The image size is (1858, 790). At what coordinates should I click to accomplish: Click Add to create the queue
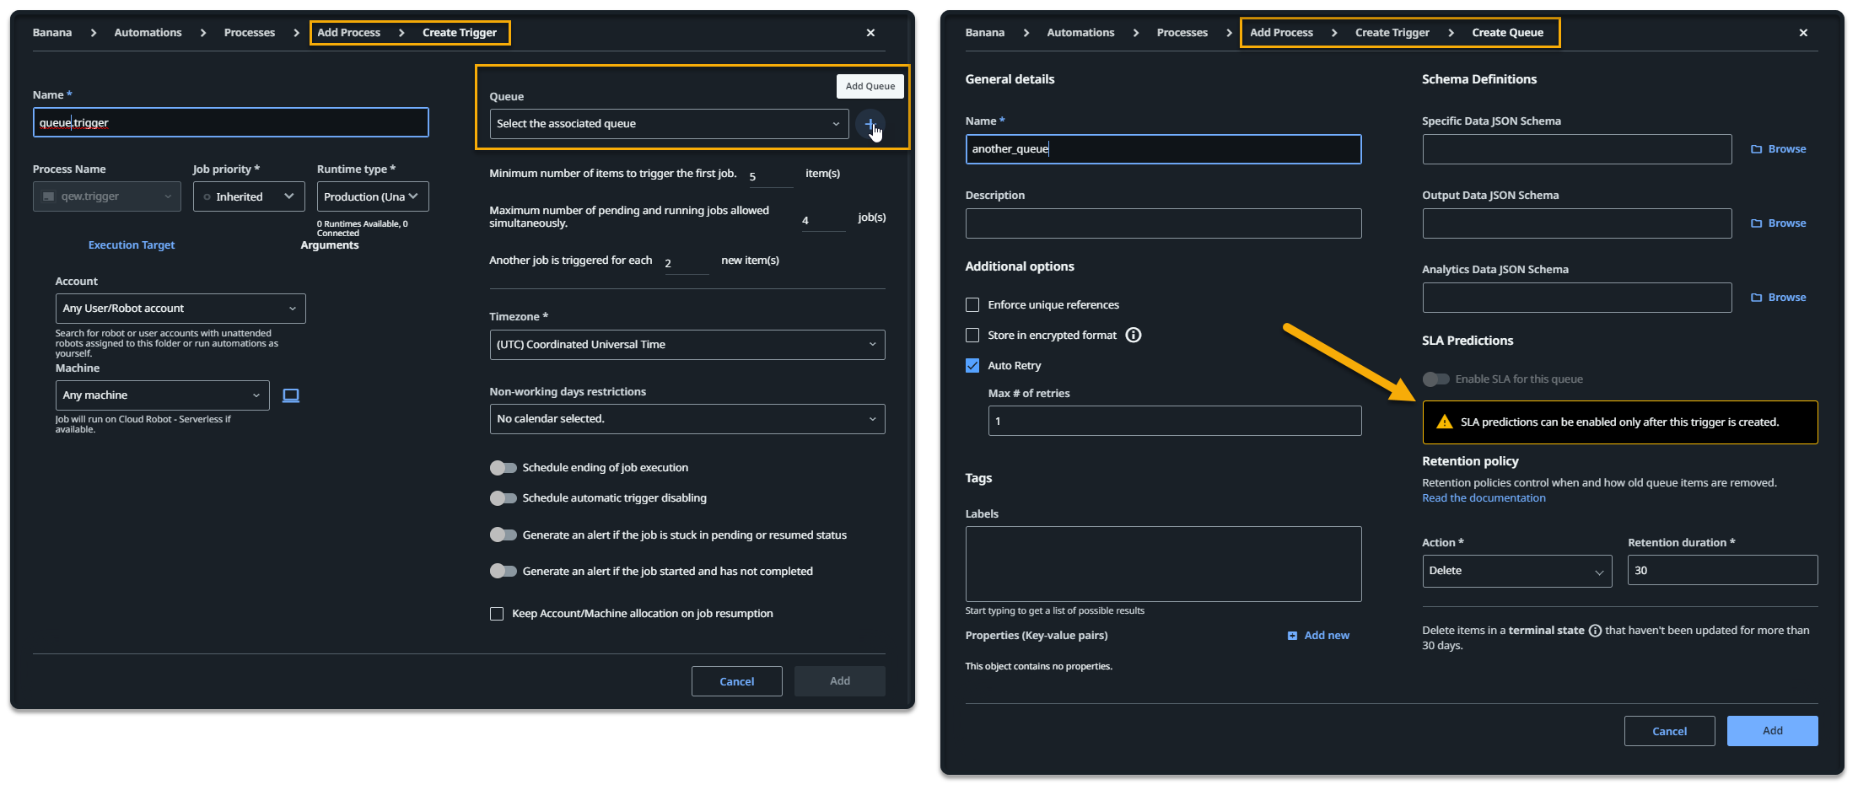click(1772, 730)
